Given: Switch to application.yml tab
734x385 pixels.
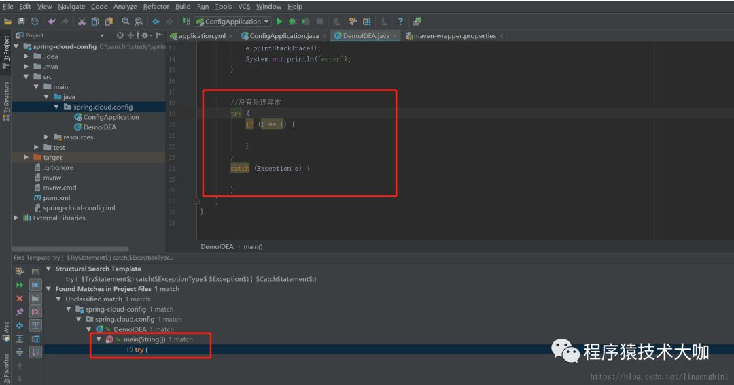Looking at the screenshot, I should click(202, 36).
